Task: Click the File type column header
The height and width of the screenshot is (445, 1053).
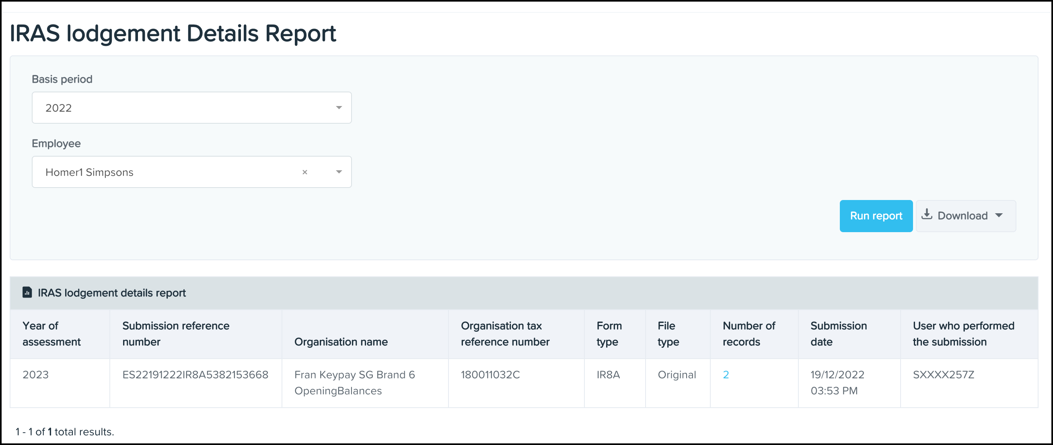Action: [x=668, y=333]
